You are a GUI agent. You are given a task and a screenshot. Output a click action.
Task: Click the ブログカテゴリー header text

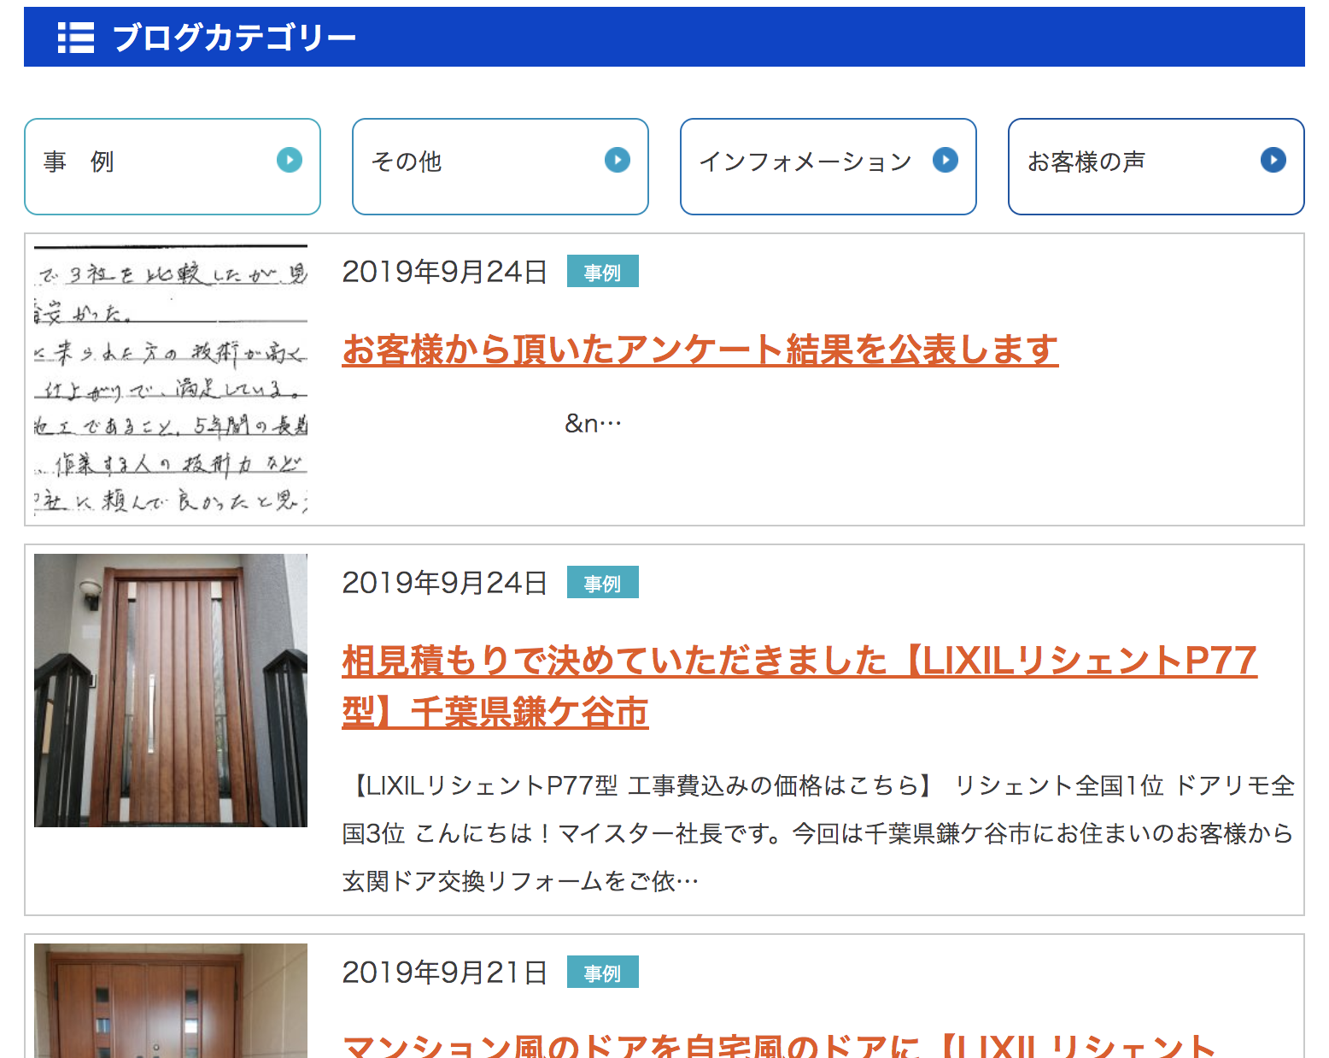click(234, 38)
